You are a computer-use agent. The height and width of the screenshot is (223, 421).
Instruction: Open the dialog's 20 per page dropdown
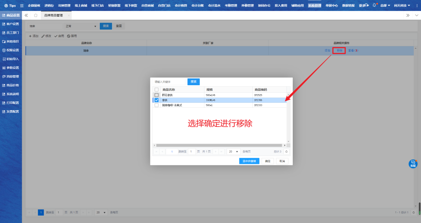(x=234, y=151)
